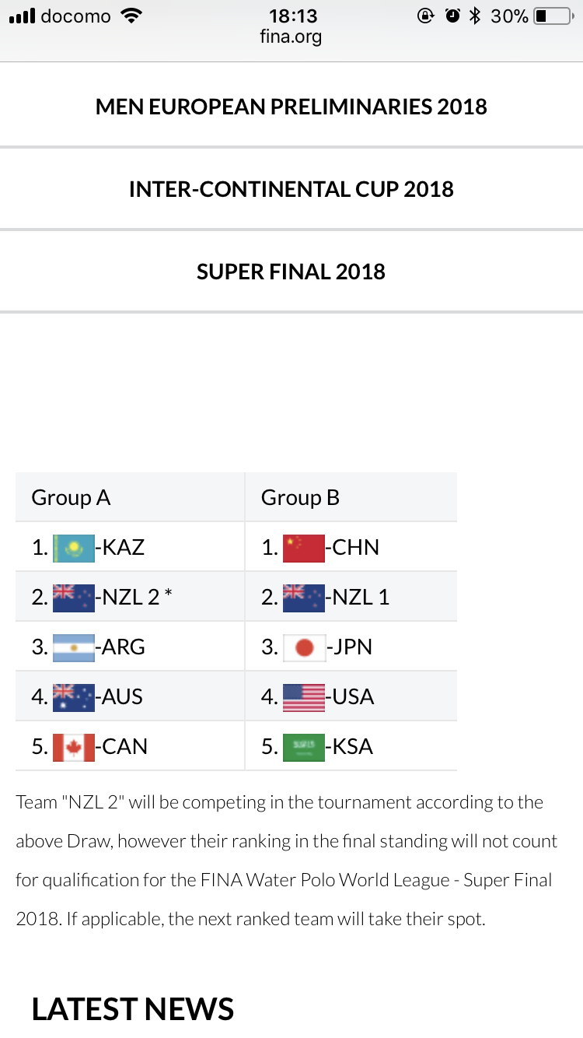Tap the Australia flag next to AUS

coord(74,697)
